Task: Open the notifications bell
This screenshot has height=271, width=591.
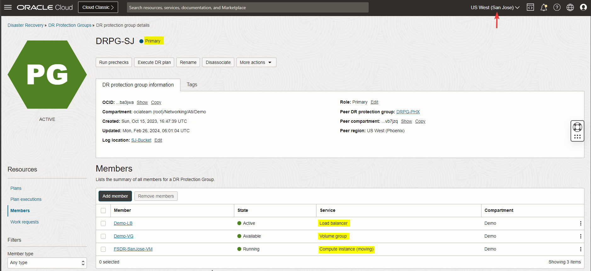Action: 544,7
